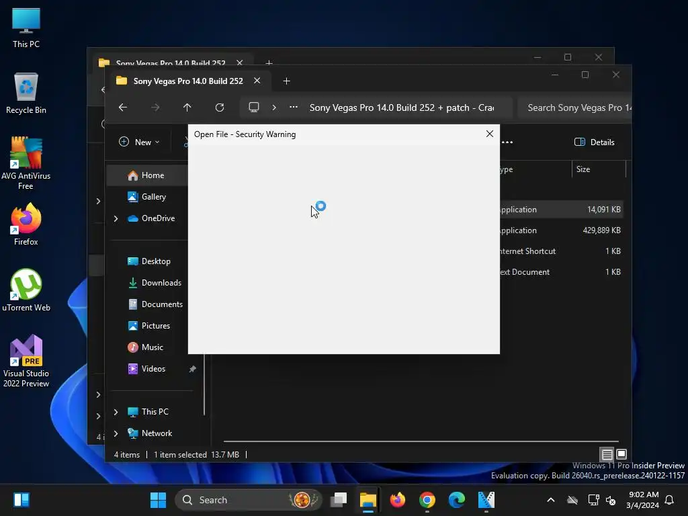Viewport: 688px width, 516px height.
Task: Expand the Network tree node
Action: pos(116,433)
